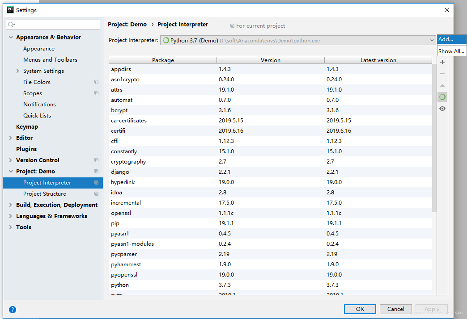Click the For current project copy icon
The height and width of the screenshot is (319, 467).
[232, 26]
